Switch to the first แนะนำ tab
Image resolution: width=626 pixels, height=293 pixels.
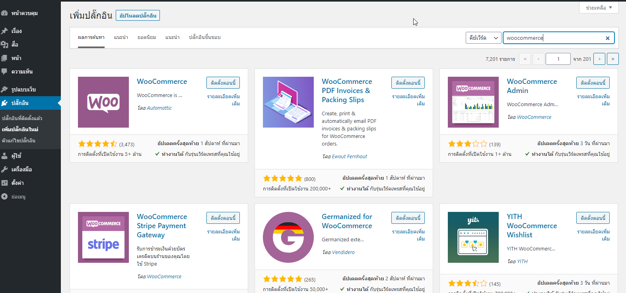pyautogui.click(x=121, y=37)
